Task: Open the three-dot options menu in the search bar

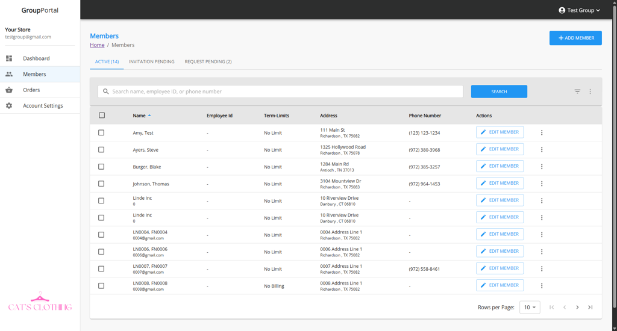Action: point(590,91)
